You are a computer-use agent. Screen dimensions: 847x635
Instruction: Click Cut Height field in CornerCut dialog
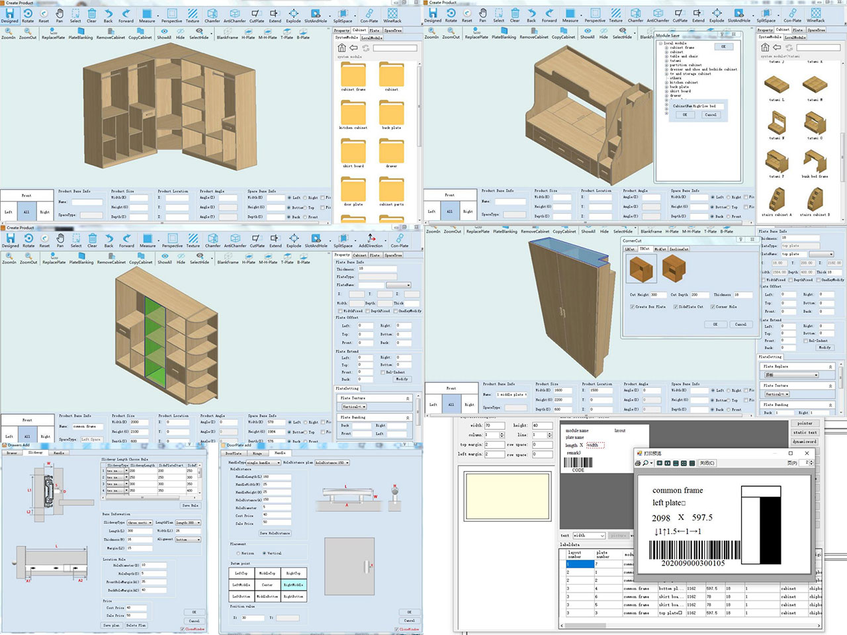tap(658, 295)
